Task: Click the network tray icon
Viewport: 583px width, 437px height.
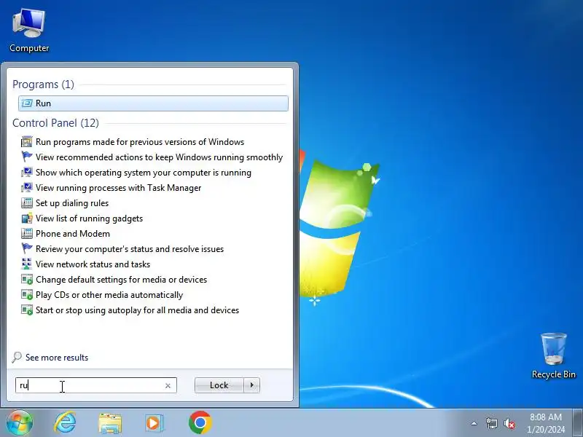Action: [x=491, y=423]
